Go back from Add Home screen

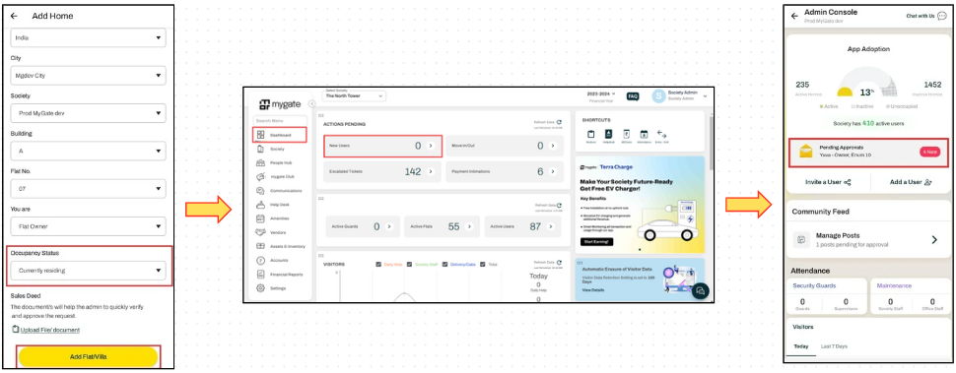coord(14,17)
